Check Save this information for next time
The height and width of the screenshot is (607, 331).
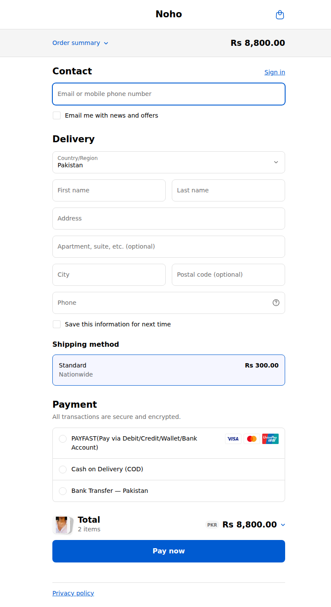[x=57, y=324]
